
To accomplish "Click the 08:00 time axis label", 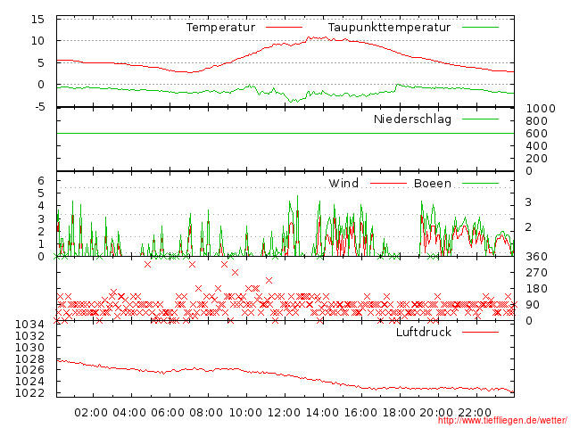I will click(x=206, y=413).
